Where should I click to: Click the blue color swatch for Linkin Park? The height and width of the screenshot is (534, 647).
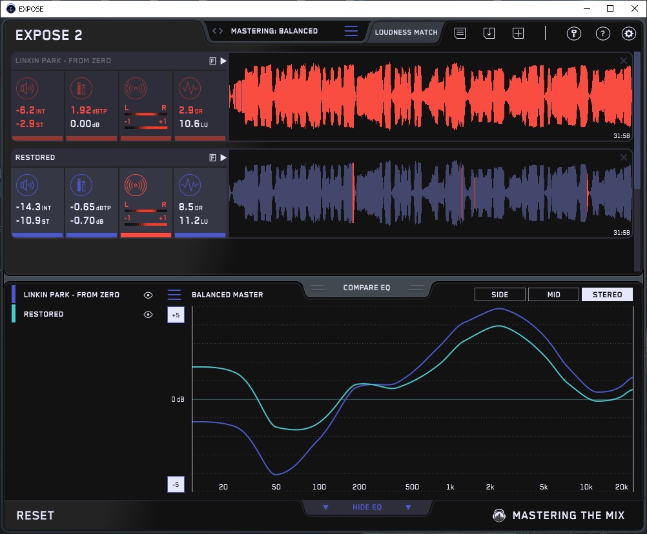tap(14, 294)
